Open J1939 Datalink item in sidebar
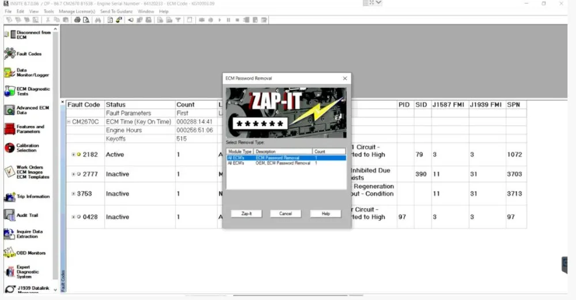This screenshot has width=576, height=300. [x=26, y=289]
